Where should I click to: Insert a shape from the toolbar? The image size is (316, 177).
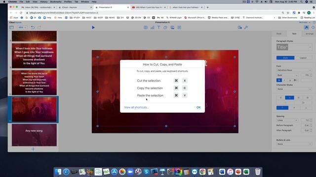tap(165, 28)
